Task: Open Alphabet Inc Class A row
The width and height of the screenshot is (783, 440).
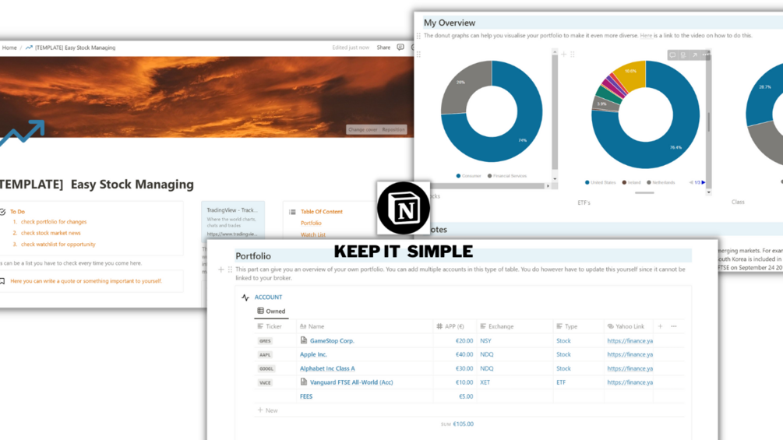Action: pyautogui.click(x=327, y=368)
